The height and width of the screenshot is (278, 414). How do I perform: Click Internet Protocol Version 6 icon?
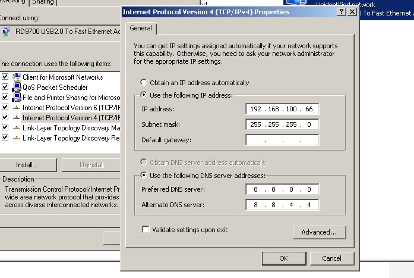(17, 107)
